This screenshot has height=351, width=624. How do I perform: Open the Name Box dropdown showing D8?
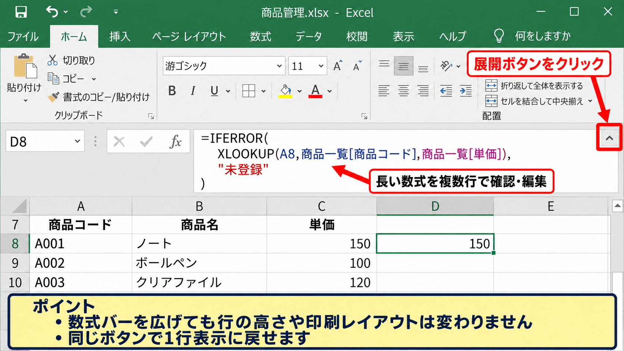(x=77, y=141)
